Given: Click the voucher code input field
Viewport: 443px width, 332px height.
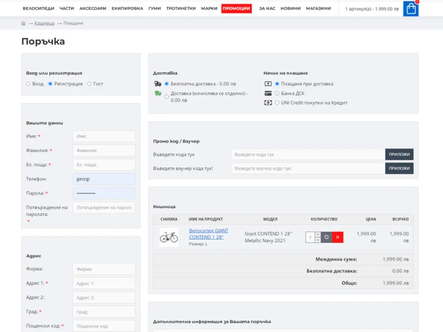Looking at the screenshot, I should pos(308,168).
